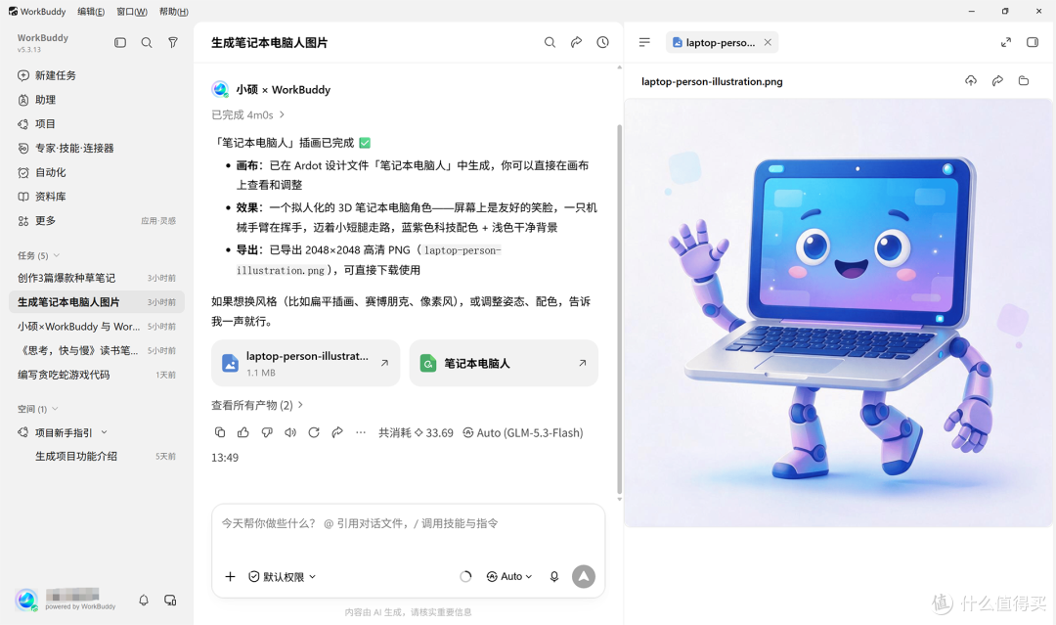Click Auto (GLM-5.3-Flash) model label
The height and width of the screenshot is (625, 1056).
522,433
